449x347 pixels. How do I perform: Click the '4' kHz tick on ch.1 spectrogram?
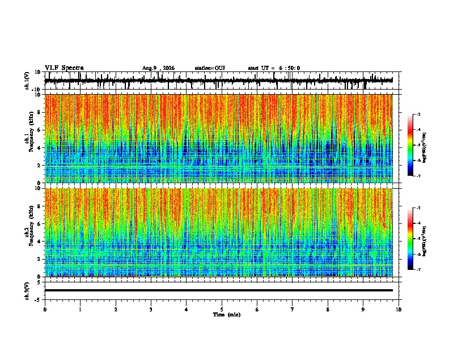[x=40, y=148]
